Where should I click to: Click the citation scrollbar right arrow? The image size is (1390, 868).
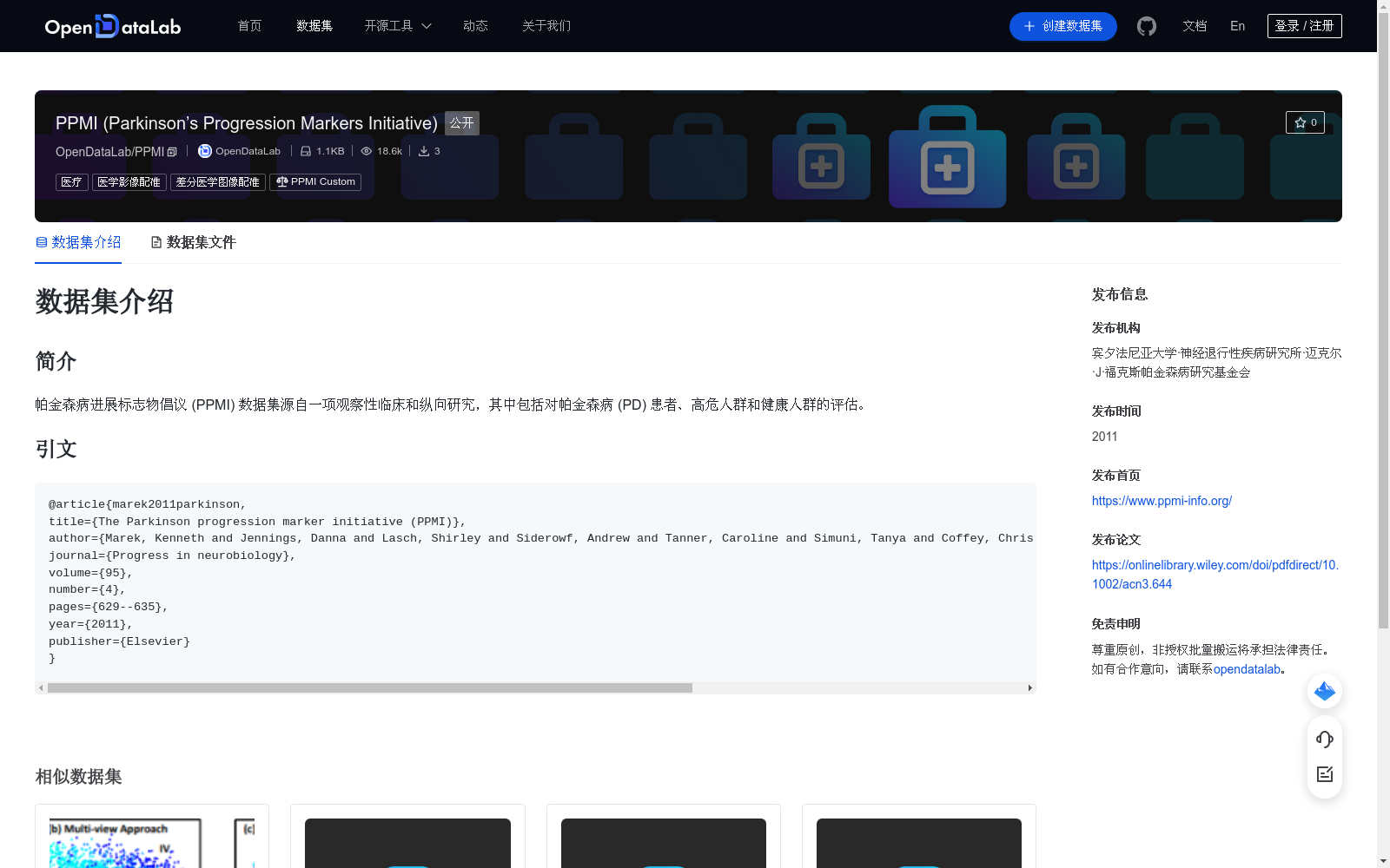1030,687
